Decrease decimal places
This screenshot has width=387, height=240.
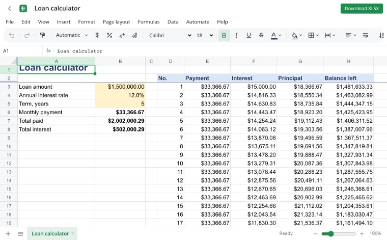pos(122,35)
